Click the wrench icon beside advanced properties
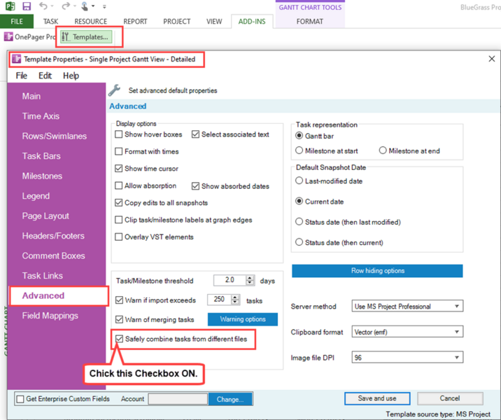 point(114,90)
